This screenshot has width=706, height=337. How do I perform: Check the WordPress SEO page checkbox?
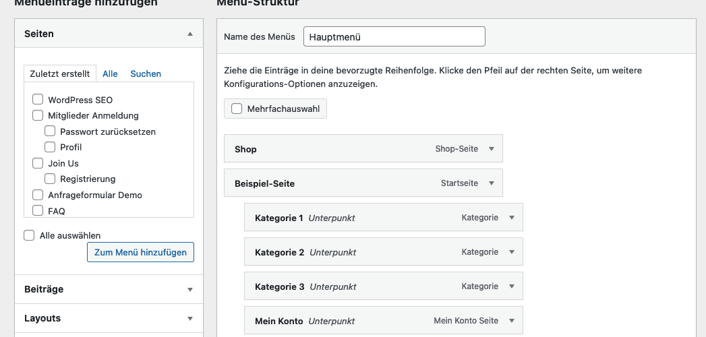point(38,100)
